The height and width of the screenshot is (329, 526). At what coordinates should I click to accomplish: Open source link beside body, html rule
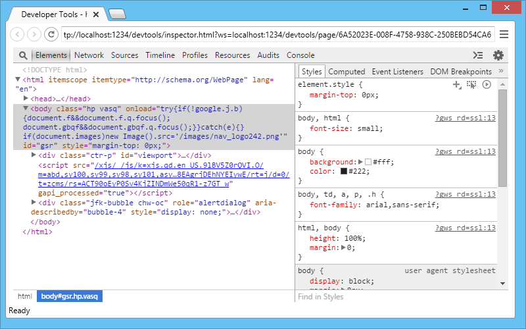pyautogui.click(x=466, y=118)
